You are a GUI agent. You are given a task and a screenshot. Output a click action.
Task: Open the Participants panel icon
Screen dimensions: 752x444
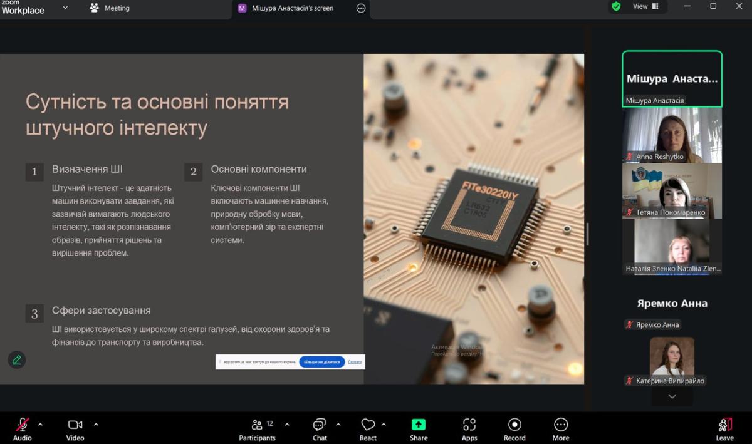click(x=257, y=425)
